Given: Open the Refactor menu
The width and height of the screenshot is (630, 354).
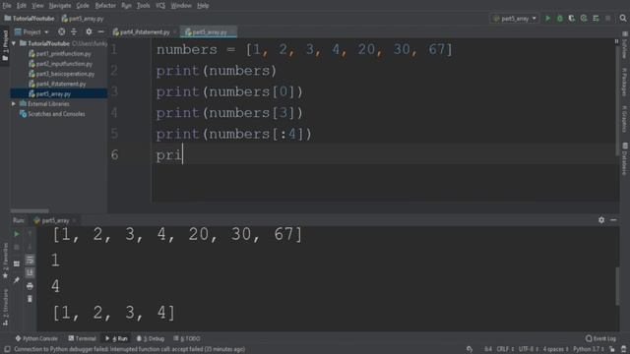Looking at the screenshot, I should pyautogui.click(x=105, y=6).
